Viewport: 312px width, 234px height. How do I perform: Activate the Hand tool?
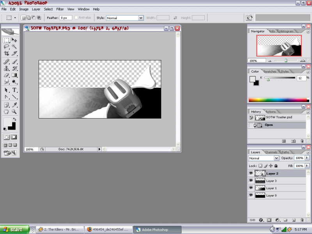tap(7, 112)
